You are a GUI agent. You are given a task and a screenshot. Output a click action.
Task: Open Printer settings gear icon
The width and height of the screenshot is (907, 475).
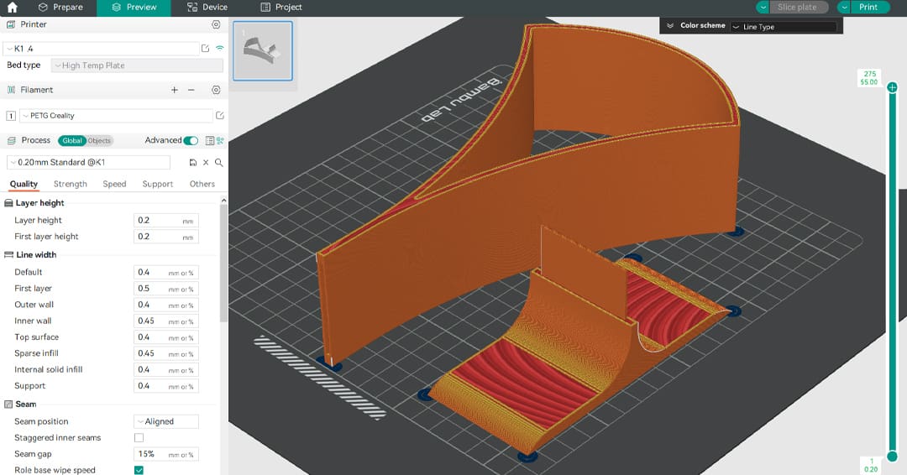(x=216, y=25)
